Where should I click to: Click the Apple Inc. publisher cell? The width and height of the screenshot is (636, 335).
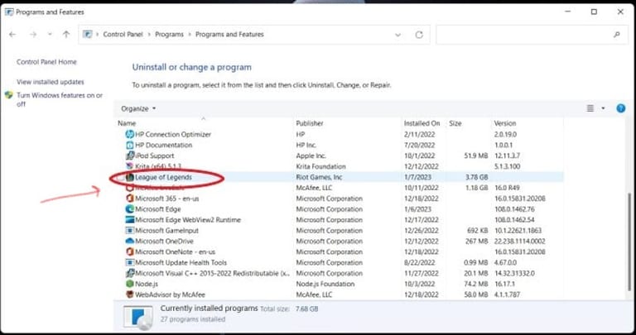[311, 156]
